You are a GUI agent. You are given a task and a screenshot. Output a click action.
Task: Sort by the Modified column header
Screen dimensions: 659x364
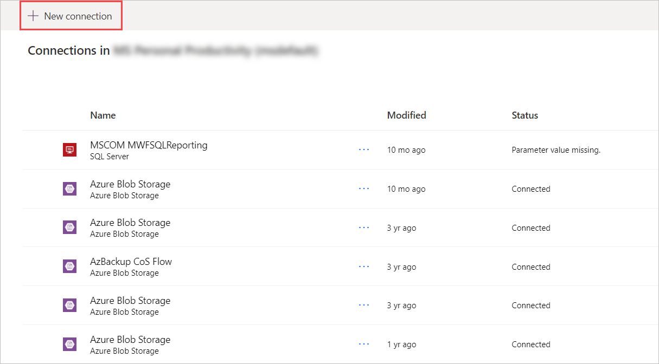coord(406,115)
